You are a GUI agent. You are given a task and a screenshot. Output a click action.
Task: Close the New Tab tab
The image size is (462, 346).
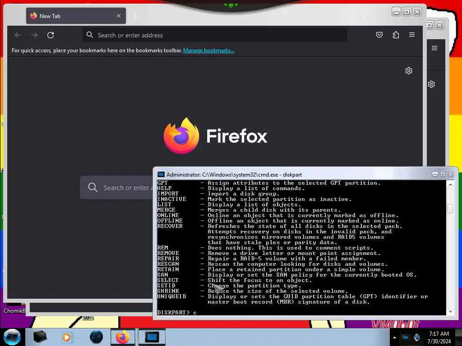click(x=119, y=16)
